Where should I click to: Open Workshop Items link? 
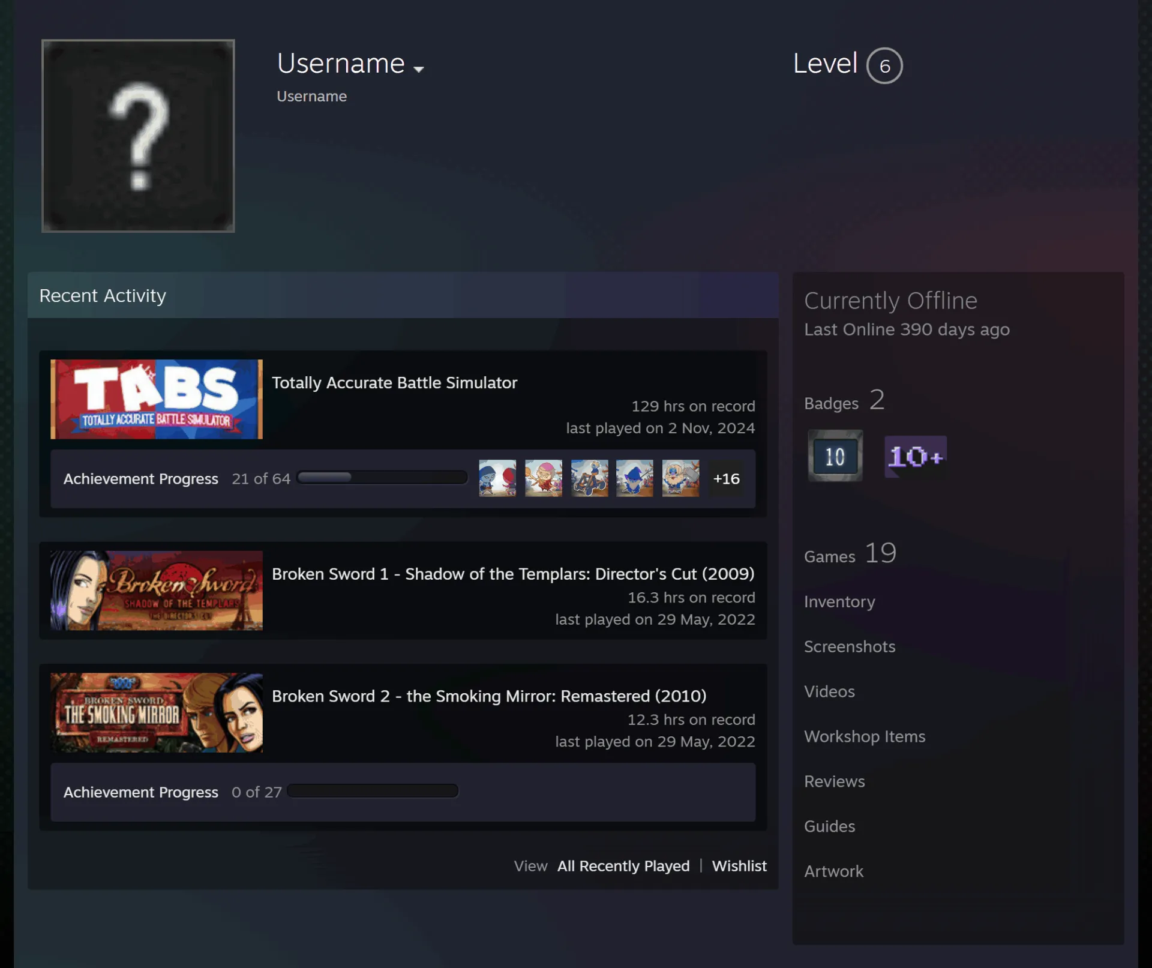[865, 736]
